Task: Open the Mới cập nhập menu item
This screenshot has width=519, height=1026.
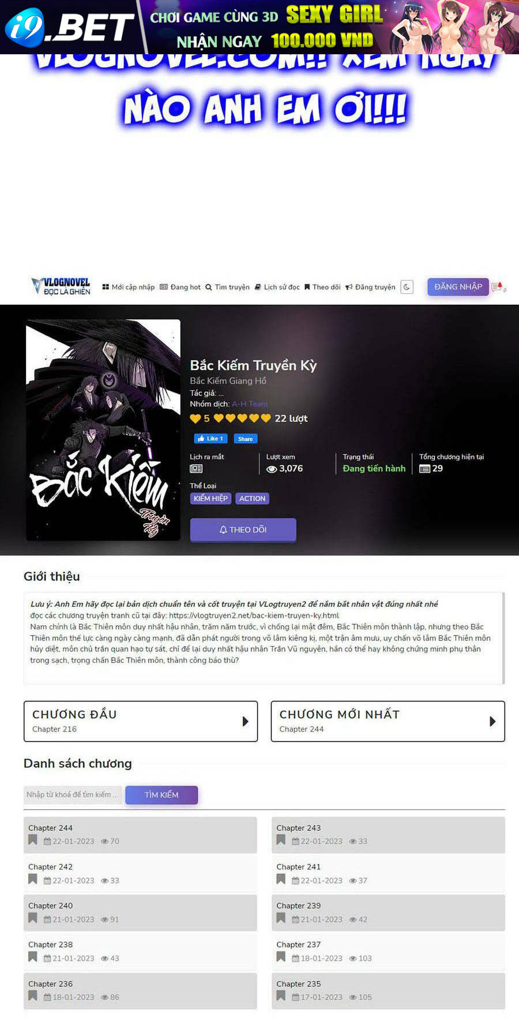Action: pyautogui.click(x=129, y=287)
